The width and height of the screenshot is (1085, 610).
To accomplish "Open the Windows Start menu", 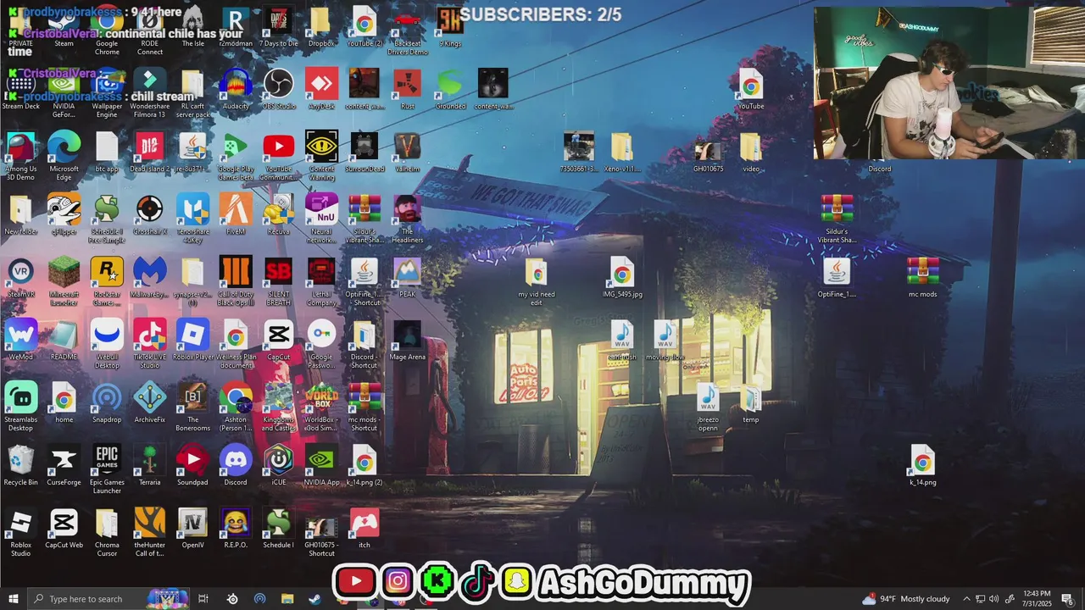I will [x=14, y=599].
